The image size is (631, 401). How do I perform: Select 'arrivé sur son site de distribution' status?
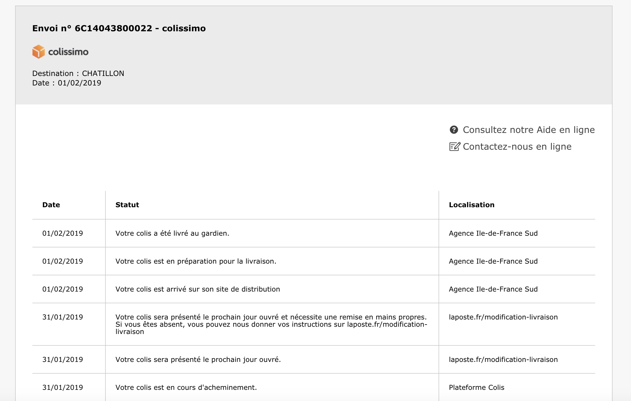[x=198, y=289]
